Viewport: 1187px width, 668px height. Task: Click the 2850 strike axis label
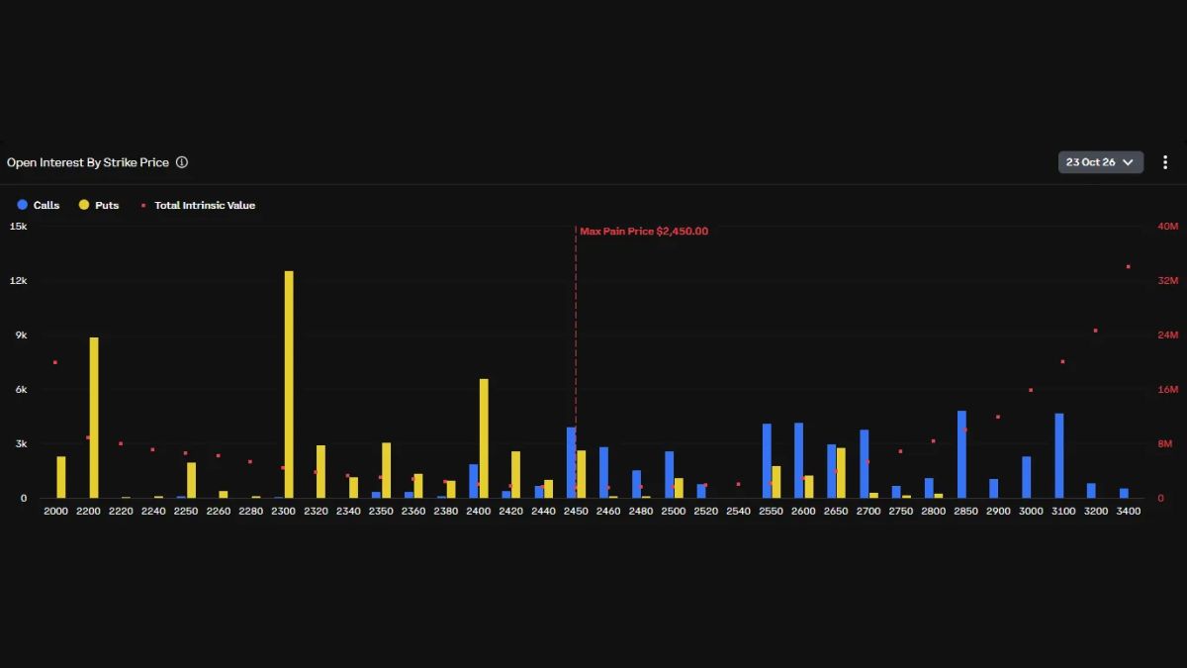click(966, 511)
